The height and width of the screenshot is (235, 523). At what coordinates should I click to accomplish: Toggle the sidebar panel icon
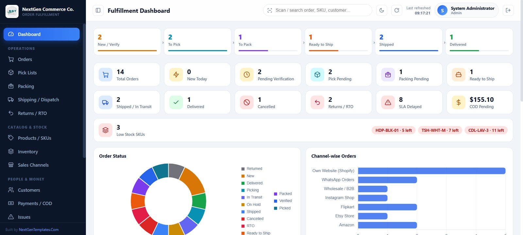(x=98, y=10)
